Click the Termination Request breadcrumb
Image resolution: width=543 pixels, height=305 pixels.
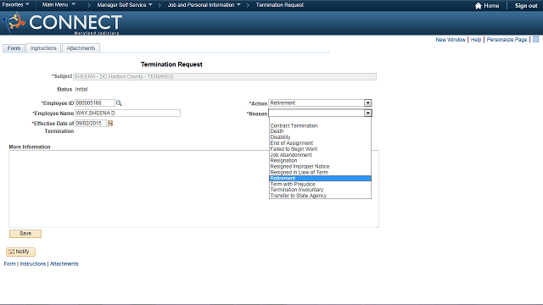click(x=280, y=5)
